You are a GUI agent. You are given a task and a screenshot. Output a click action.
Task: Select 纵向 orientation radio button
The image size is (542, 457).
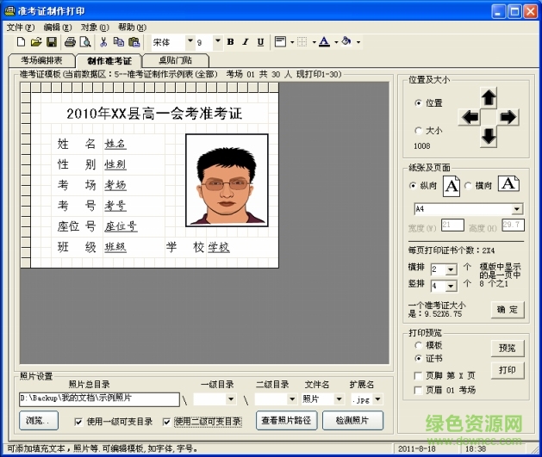[x=413, y=186]
